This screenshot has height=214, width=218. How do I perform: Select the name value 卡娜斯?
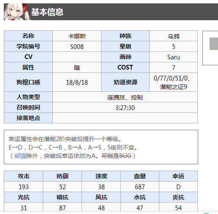click(77, 36)
